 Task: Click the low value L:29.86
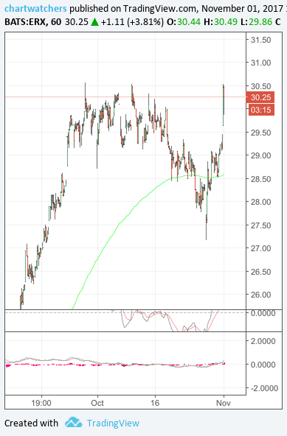256,21
